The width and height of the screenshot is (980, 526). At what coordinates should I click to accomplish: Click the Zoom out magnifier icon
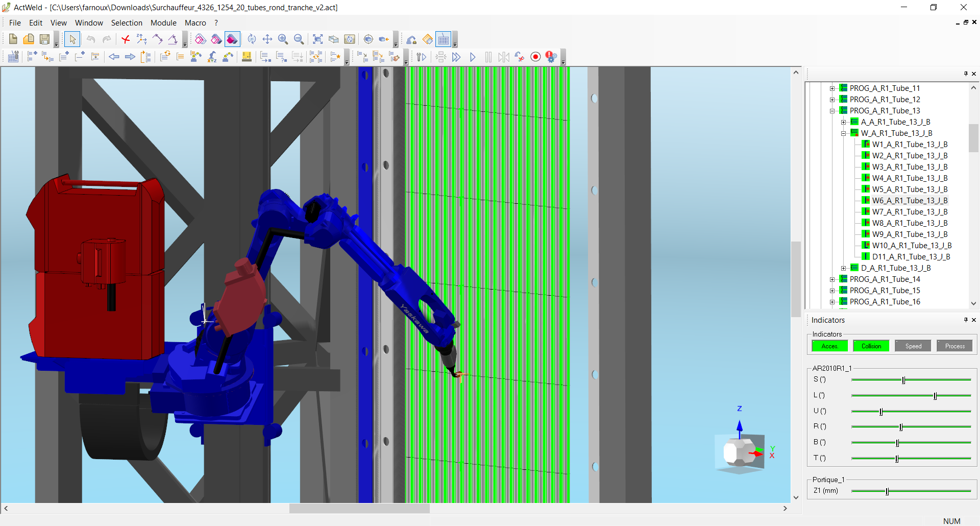(299, 39)
